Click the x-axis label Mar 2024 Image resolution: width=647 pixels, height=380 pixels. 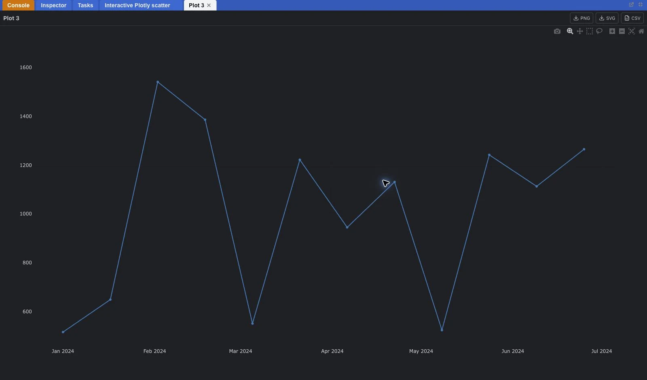point(241,351)
